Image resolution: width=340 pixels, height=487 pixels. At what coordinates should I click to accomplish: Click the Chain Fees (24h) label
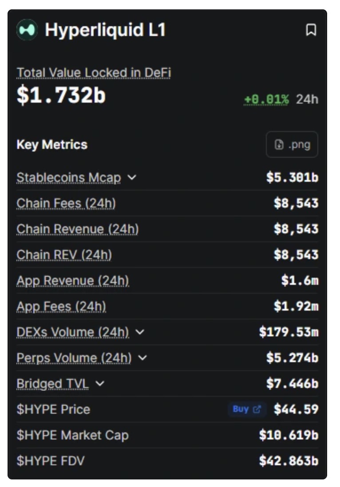(x=66, y=203)
